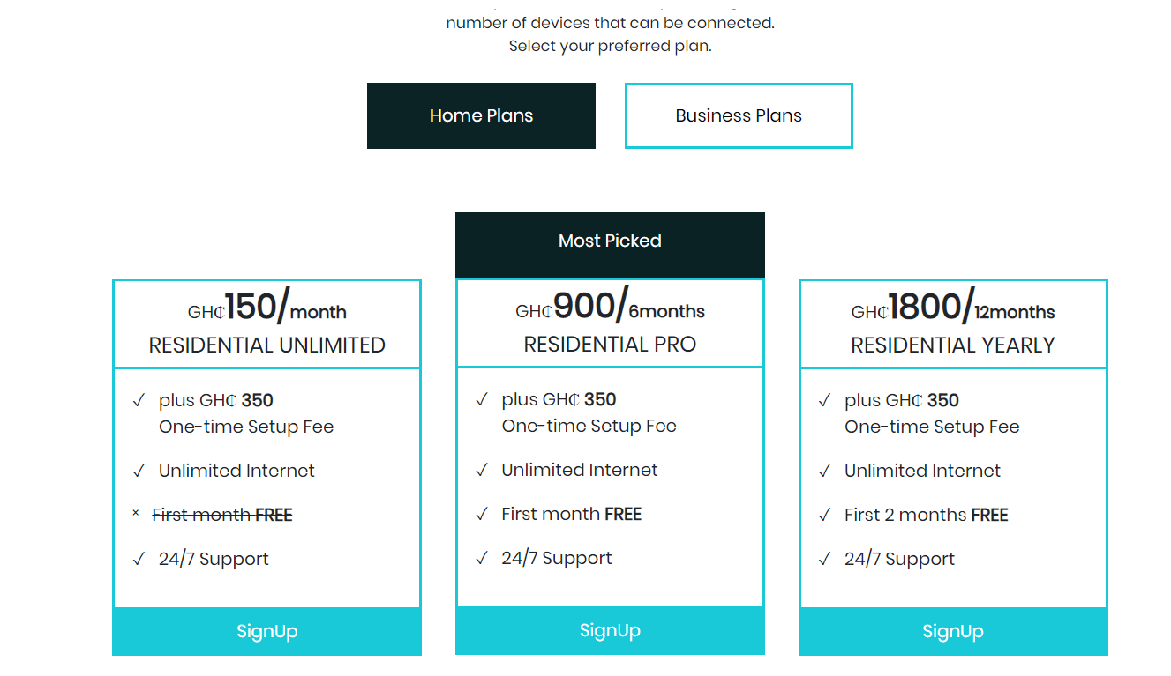Image resolution: width=1171 pixels, height=676 pixels.
Task: Open the Business Plans tab
Action: tap(739, 115)
